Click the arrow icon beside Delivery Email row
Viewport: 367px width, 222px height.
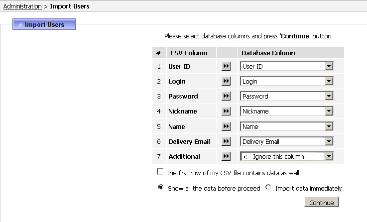click(226, 141)
